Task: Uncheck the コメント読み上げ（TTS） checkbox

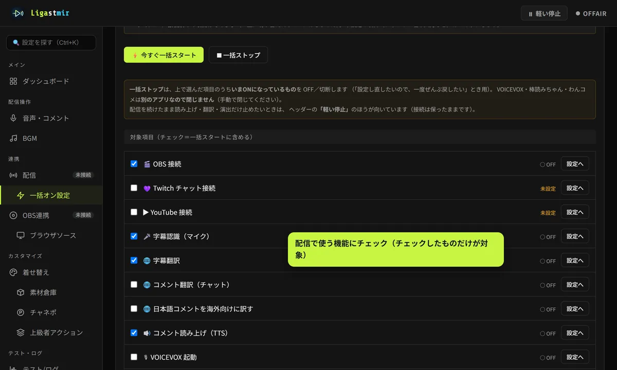Action: [134, 332]
